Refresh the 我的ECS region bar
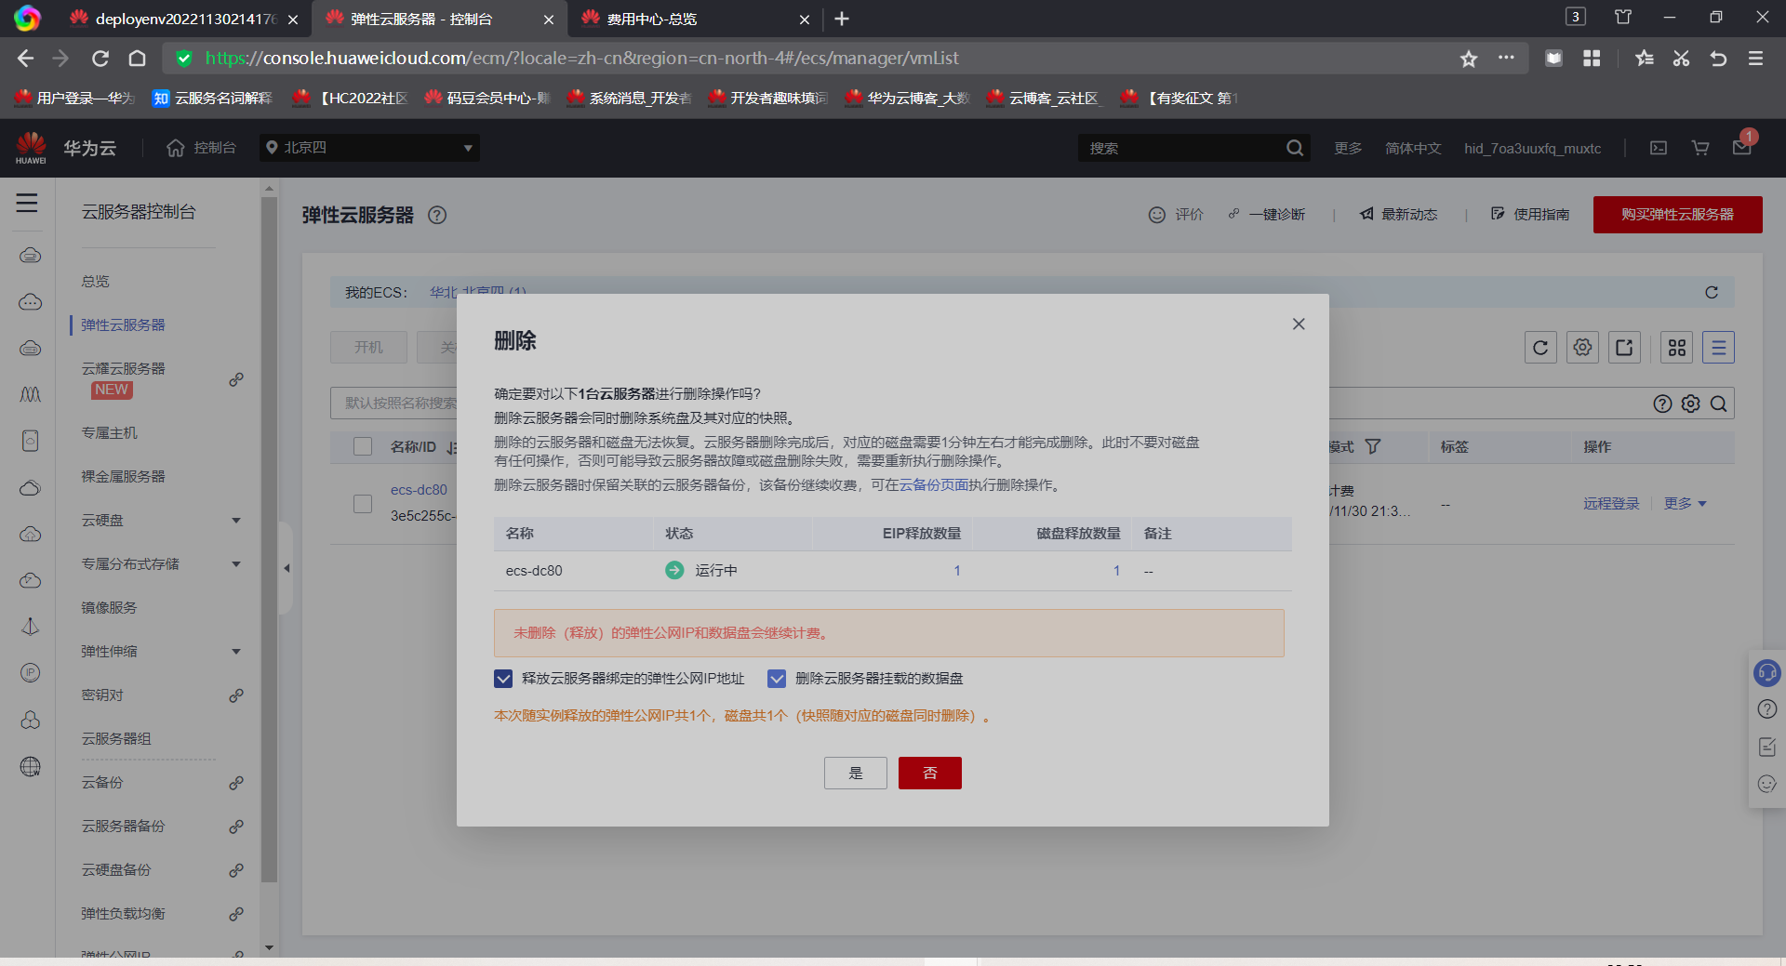 click(x=1712, y=292)
